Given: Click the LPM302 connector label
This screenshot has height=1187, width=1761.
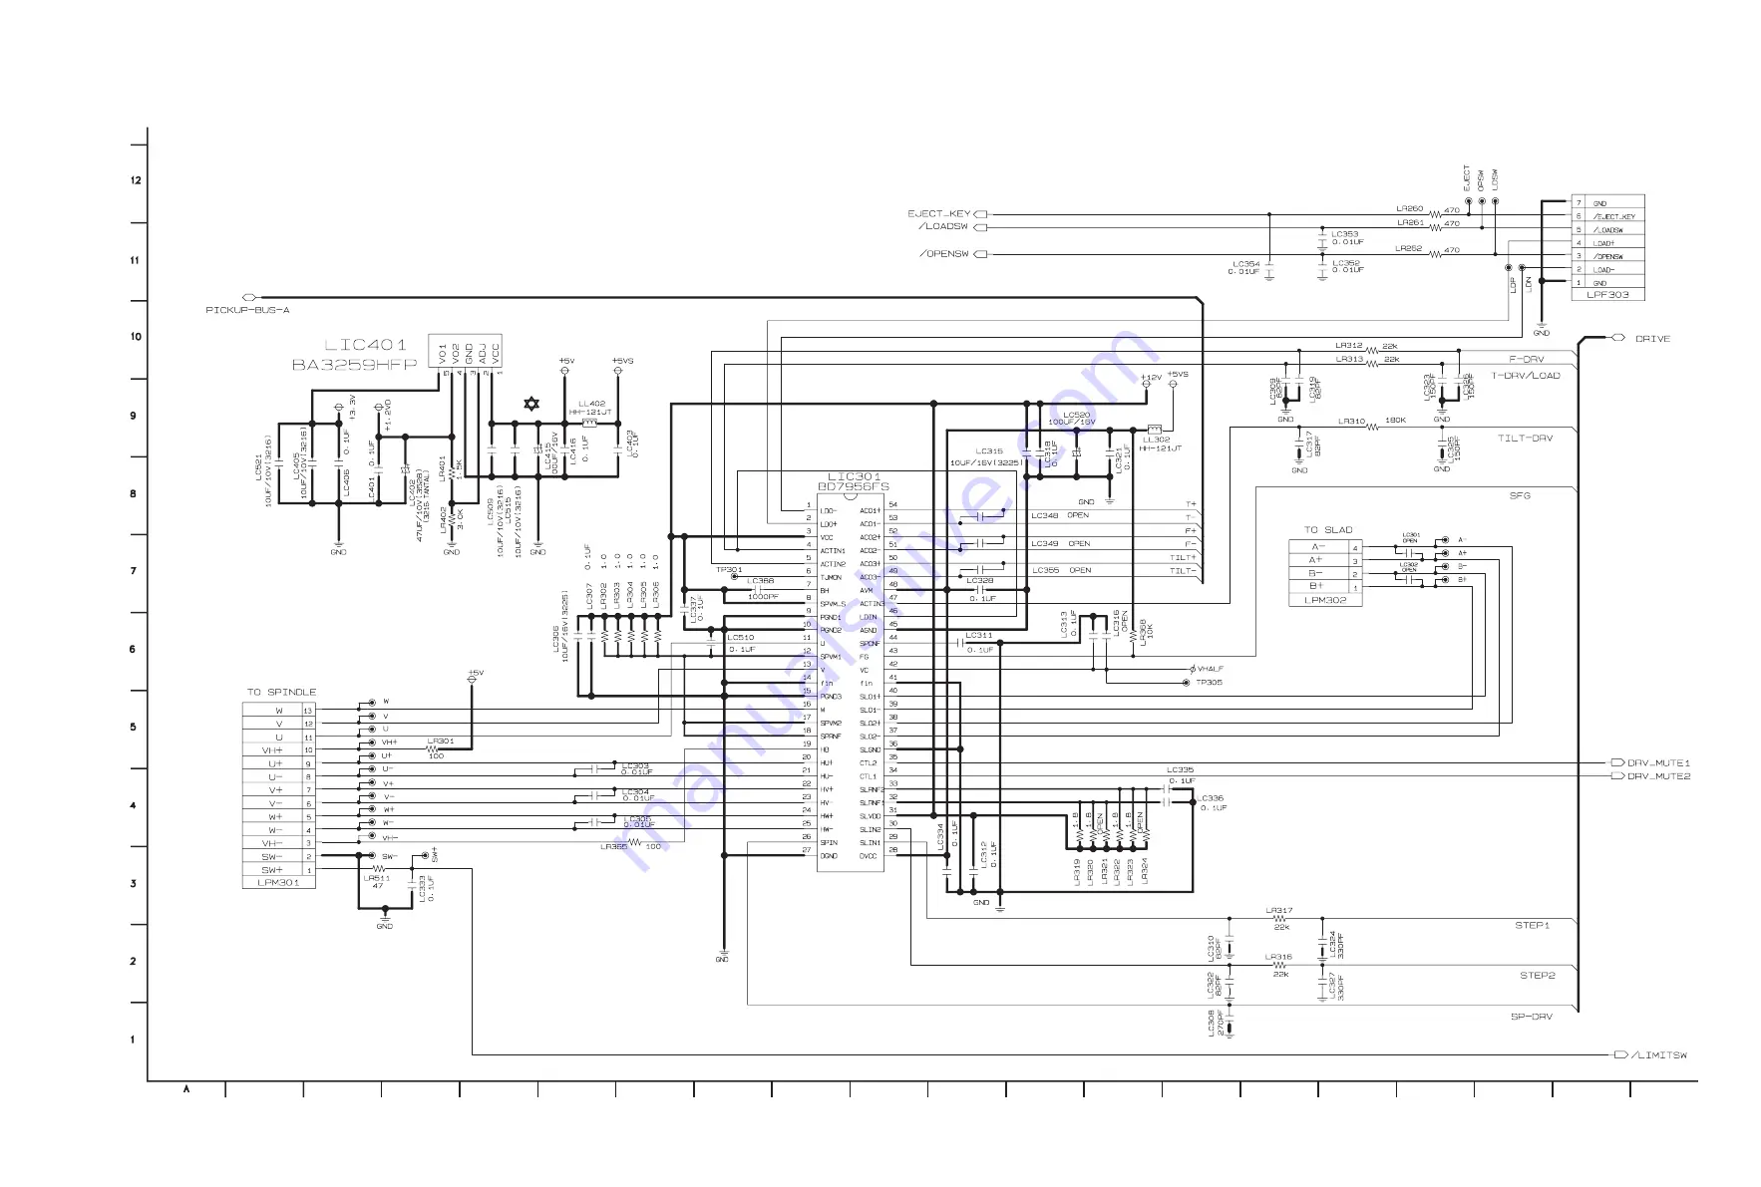Looking at the screenshot, I should [1325, 600].
